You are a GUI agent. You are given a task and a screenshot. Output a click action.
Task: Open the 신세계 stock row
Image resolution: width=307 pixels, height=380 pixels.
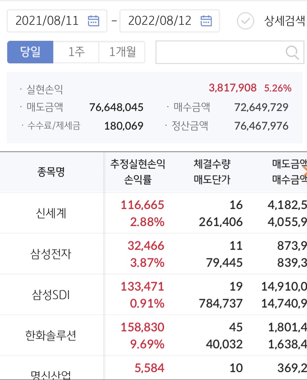pyautogui.click(x=51, y=213)
